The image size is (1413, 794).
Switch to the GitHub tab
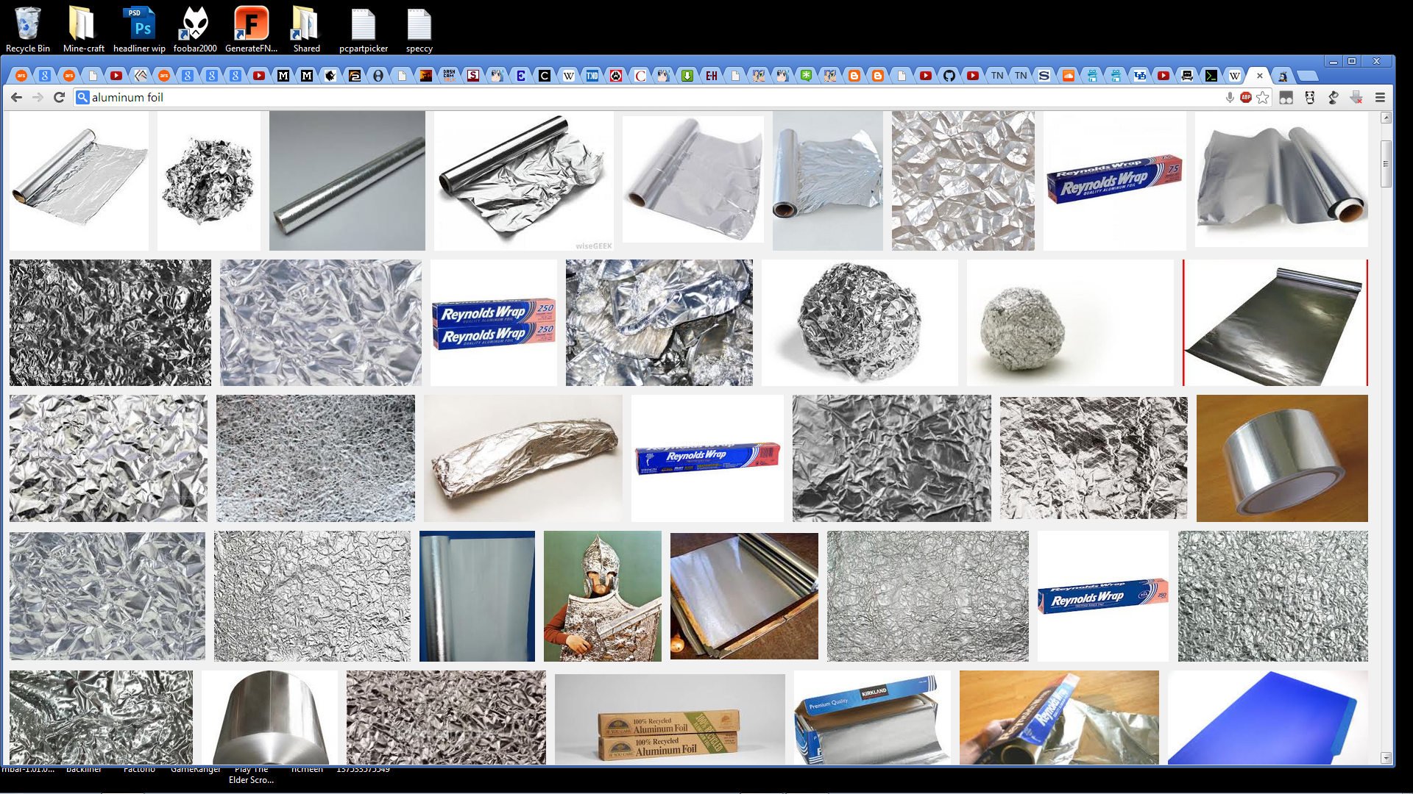[x=949, y=76]
